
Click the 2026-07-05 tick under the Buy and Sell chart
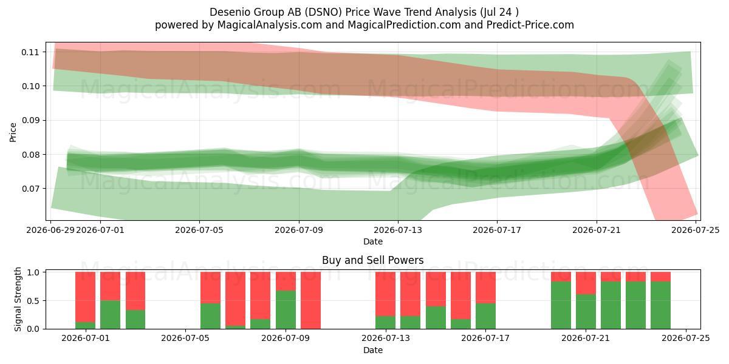pyautogui.click(x=185, y=339)
